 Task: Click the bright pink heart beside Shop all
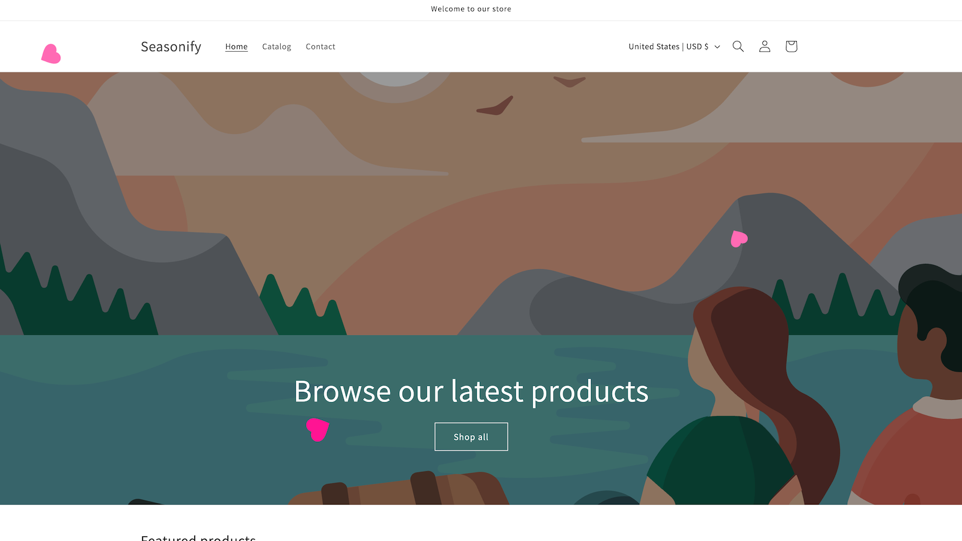pyautogui.click(x=317, y=429)
